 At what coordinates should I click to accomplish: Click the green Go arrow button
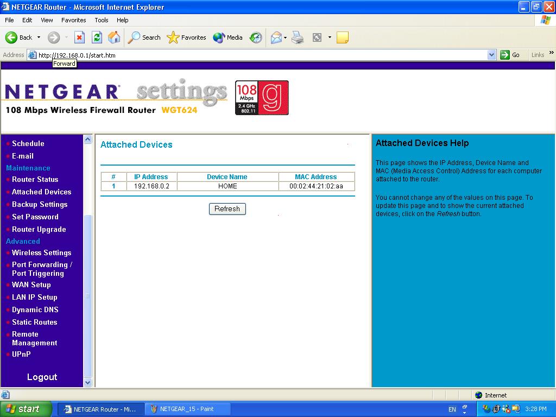click(x=504, y=55)
